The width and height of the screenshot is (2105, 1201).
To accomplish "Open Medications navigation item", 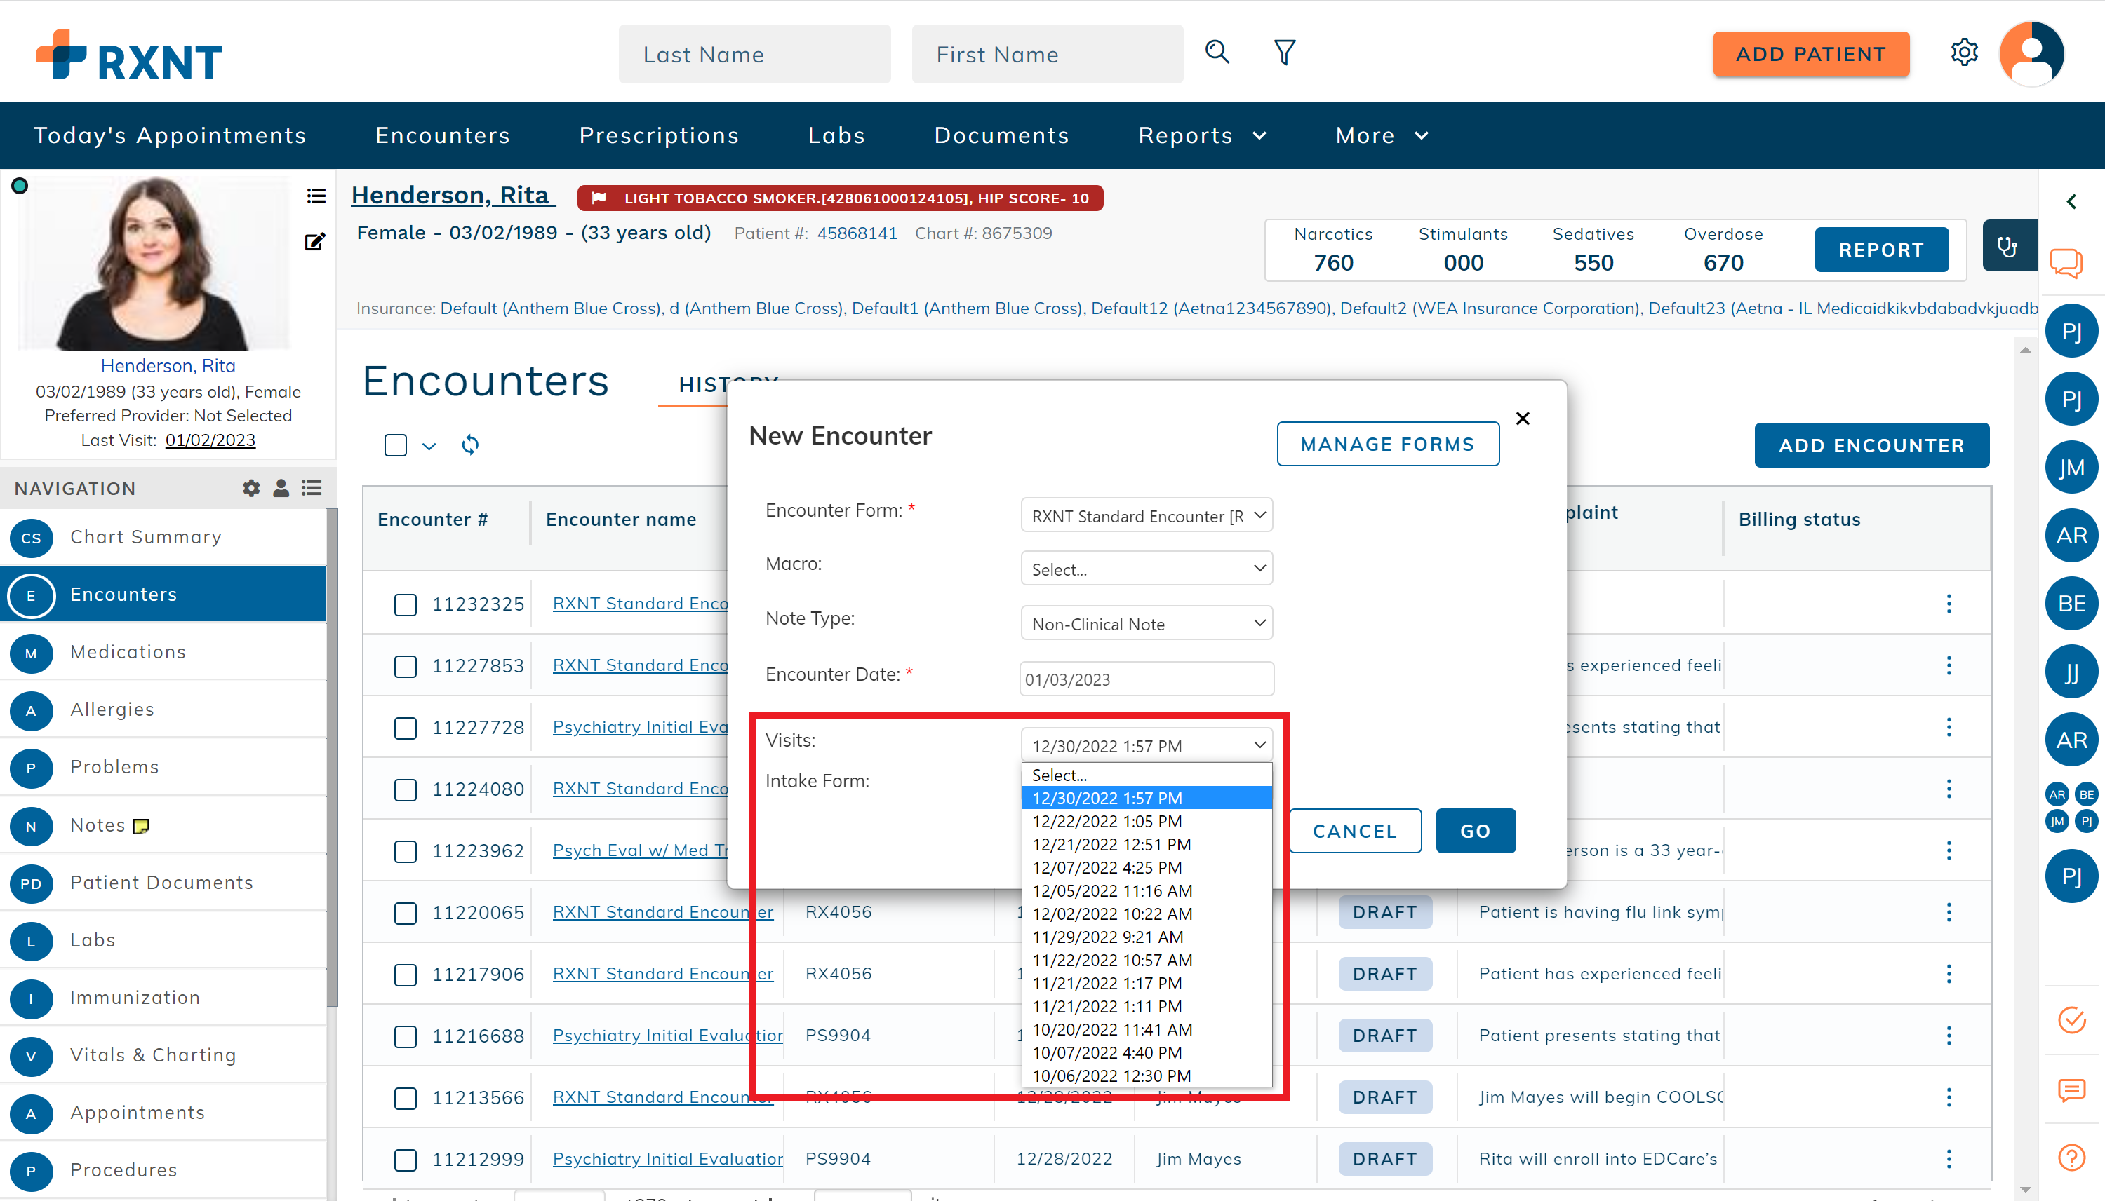I will coord(163,651).
